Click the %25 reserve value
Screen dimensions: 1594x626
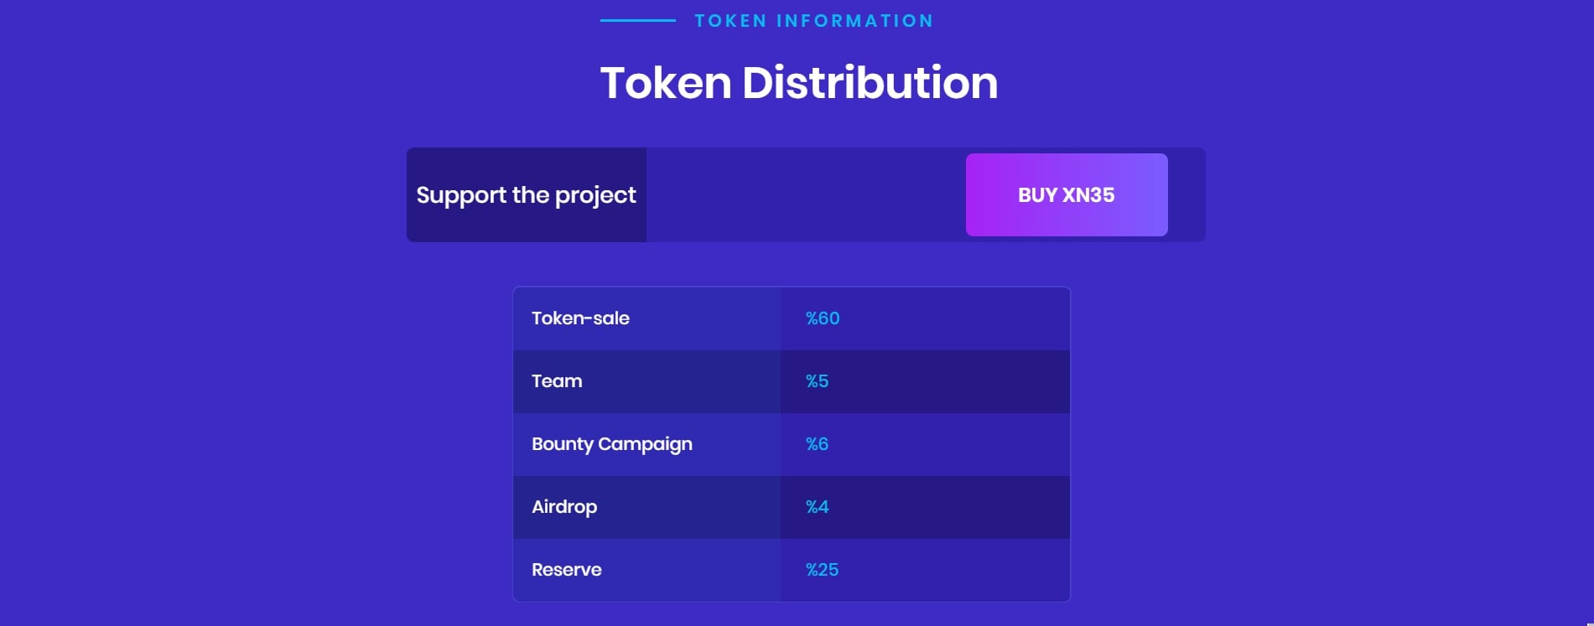822,570
